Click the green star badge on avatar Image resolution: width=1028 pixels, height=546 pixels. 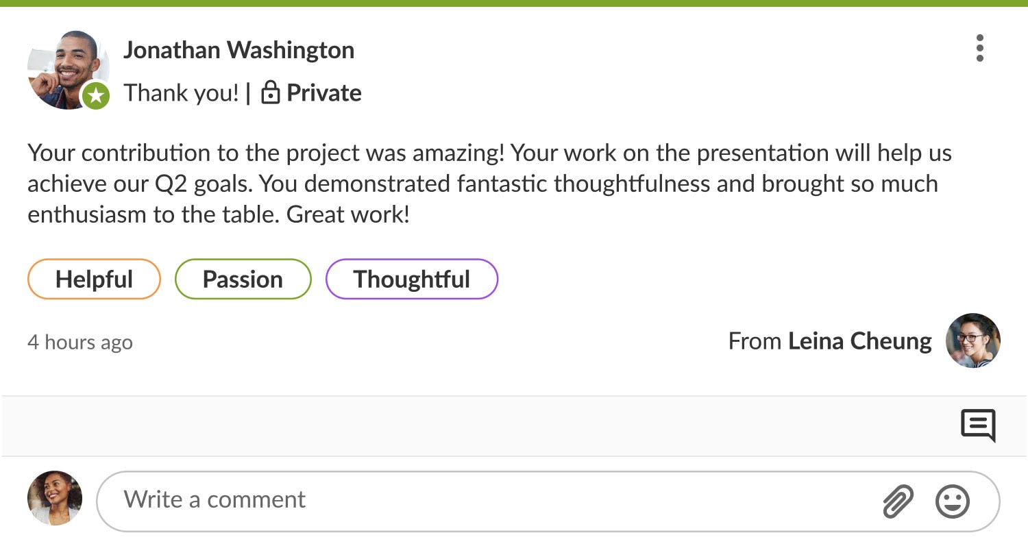95,97
